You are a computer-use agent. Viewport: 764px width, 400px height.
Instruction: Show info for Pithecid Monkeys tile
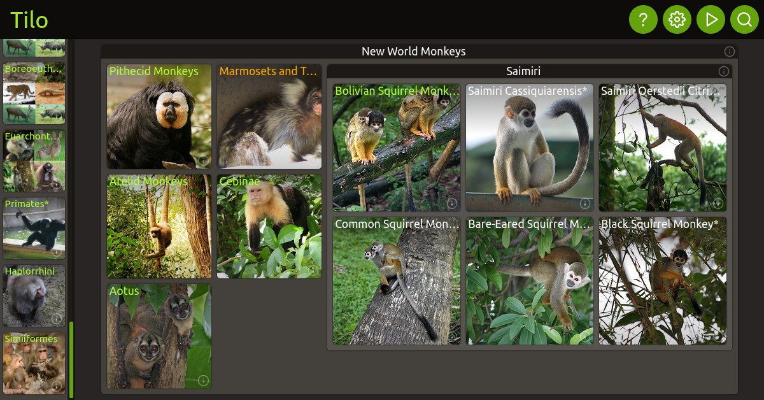[203, 161]
